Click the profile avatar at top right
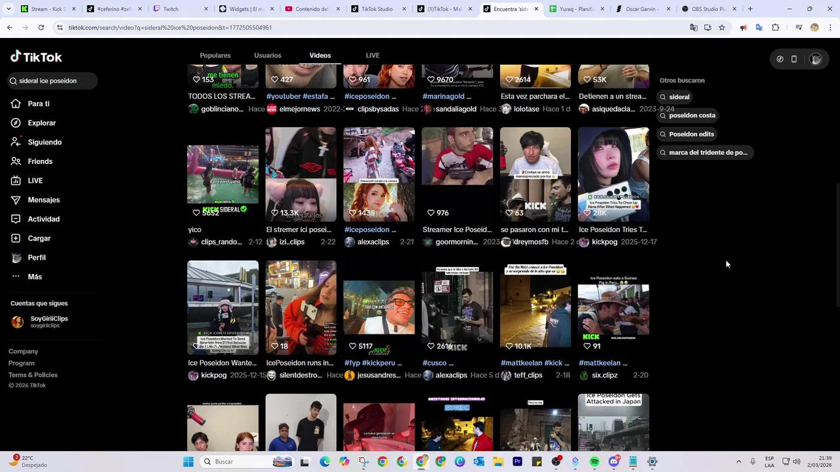Screen dimensions: 840x472 (x=816, y=59)
